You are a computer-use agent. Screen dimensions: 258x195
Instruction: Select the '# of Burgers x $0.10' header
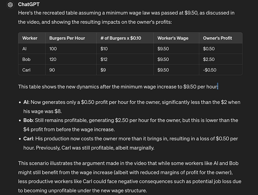coord(121,38)
